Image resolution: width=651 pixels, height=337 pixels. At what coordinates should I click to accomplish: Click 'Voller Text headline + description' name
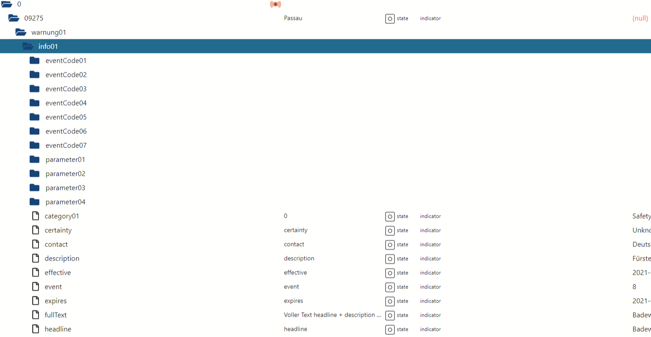(332, 315)
